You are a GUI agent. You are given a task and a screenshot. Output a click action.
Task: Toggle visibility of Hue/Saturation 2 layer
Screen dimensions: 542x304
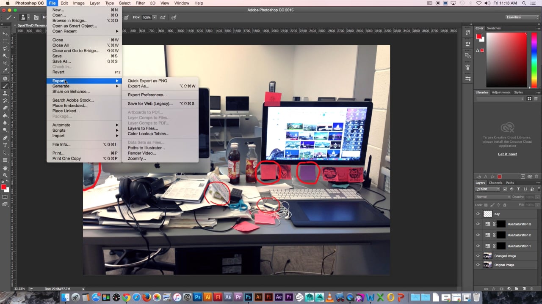478,235
